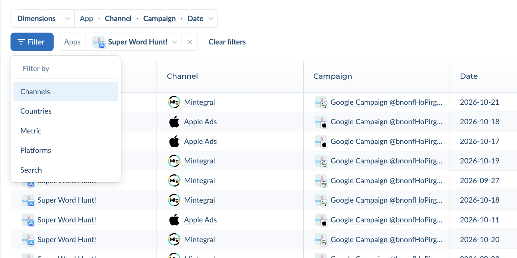The height and width of the screenshot is (258, 517).
Task: Click the Mintegral icon in 2026-10-19 row
Action: pos(174,161)
